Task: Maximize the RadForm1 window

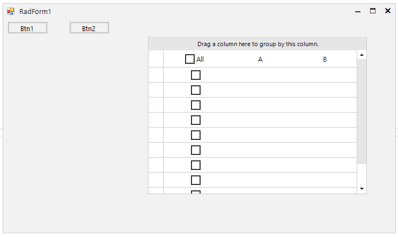Action: (373, 11)
